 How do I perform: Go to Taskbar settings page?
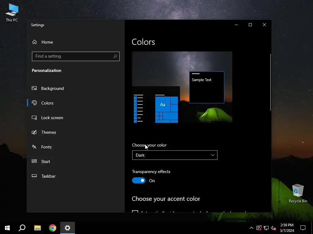(48, 176)
